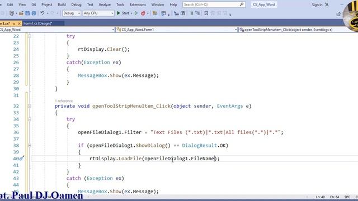Image resolution: width=358 pixels, height=201 pixels.
Task: Click the 'Ch: 64' status bar entry
Action: point(335,197)
